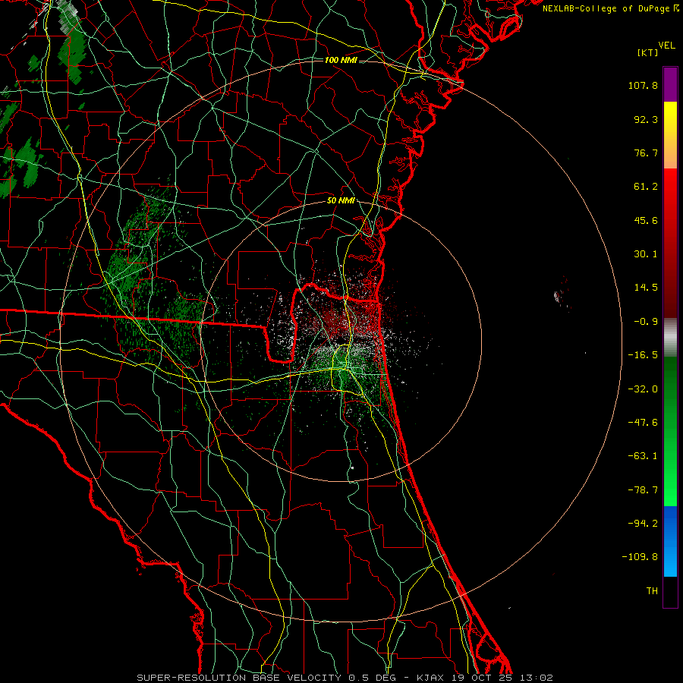Click the 50 NMI range ring label
The image size is (683, 683).
(x=341, y=201)
